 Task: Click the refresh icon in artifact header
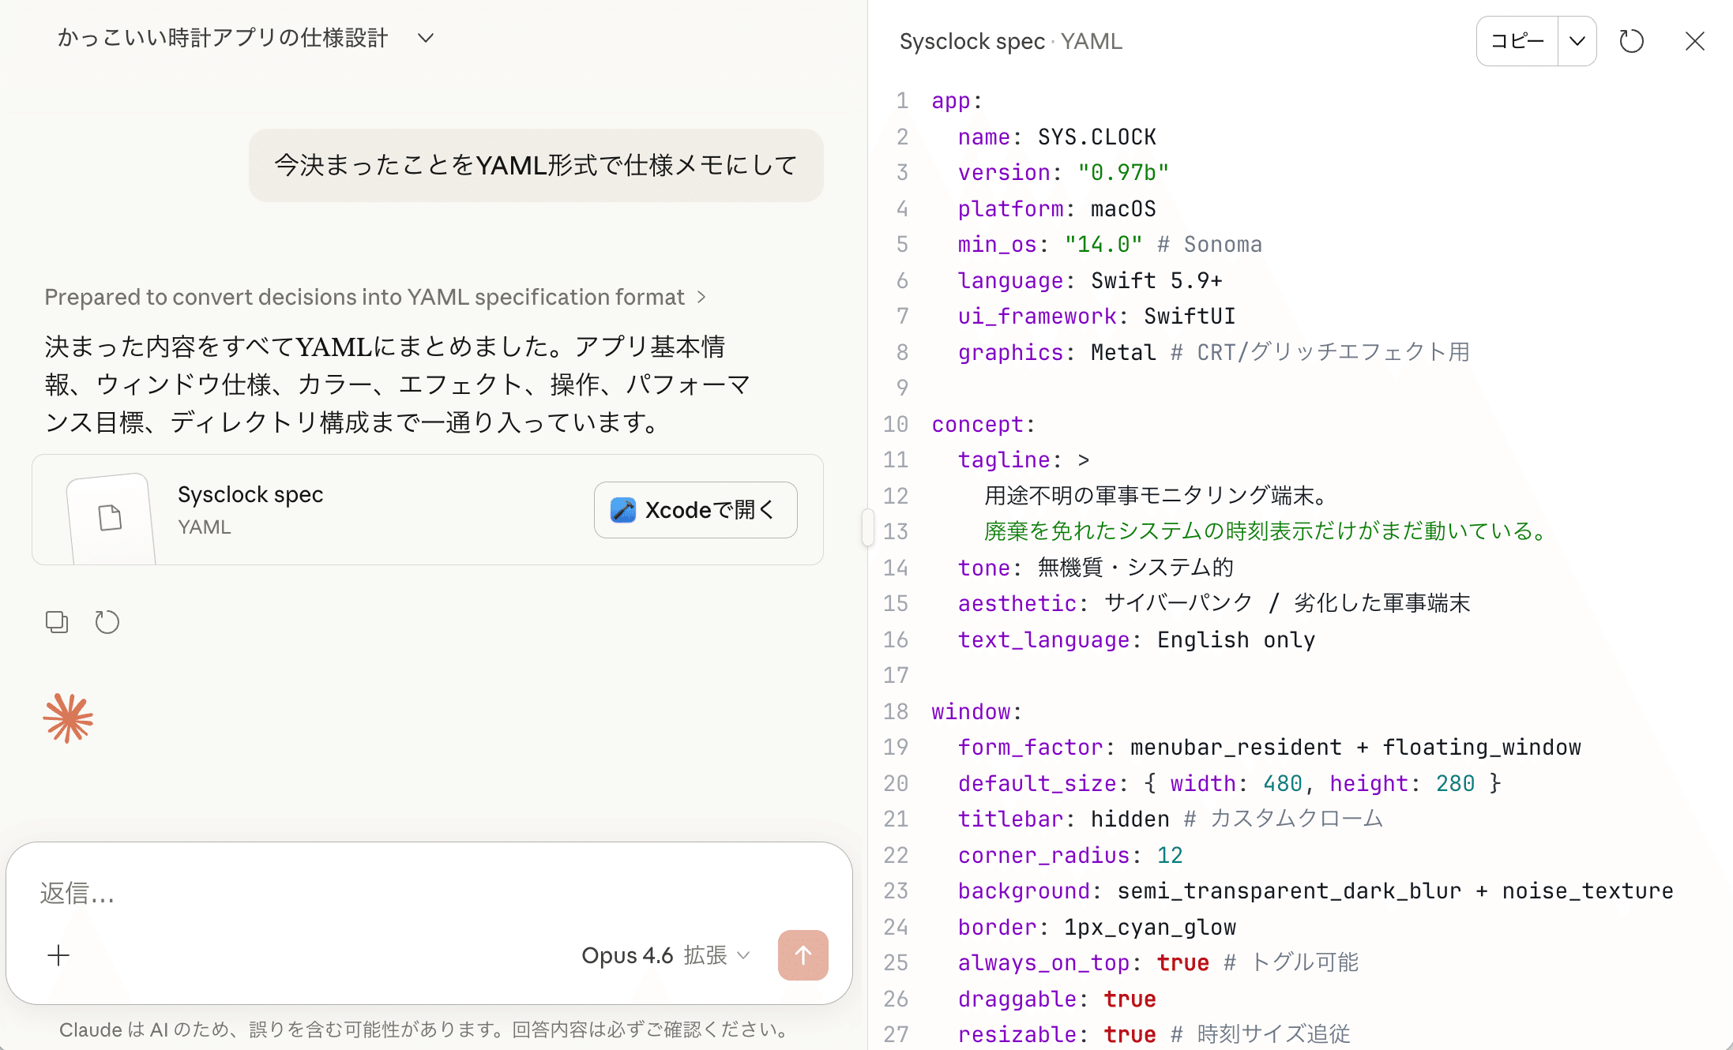coord(1631,41)
